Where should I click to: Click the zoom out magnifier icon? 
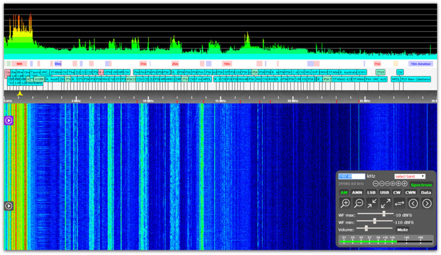tap(359, 203)
